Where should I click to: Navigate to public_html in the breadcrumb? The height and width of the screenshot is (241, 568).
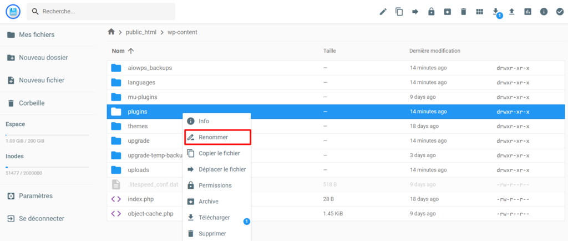coord(141,32)
